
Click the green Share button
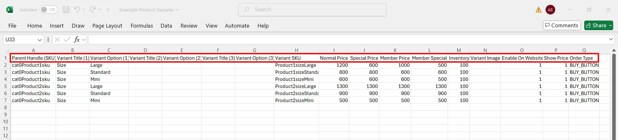tap(598, 25)
